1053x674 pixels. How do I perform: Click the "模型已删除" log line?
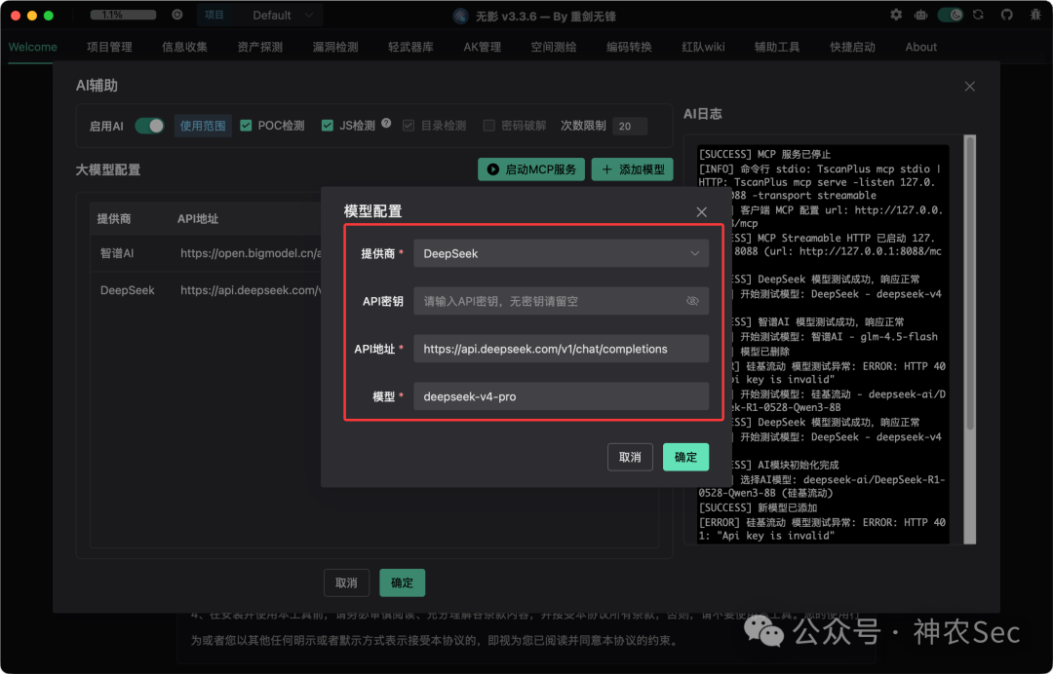765,352
